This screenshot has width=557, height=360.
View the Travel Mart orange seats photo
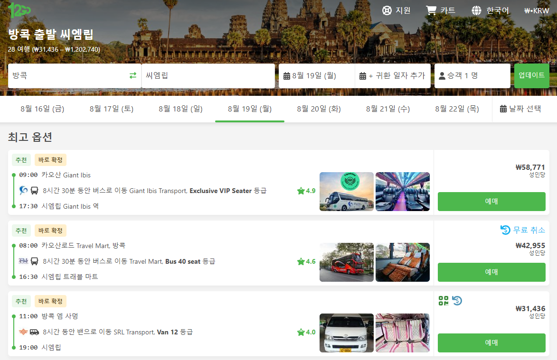(403, 262)
